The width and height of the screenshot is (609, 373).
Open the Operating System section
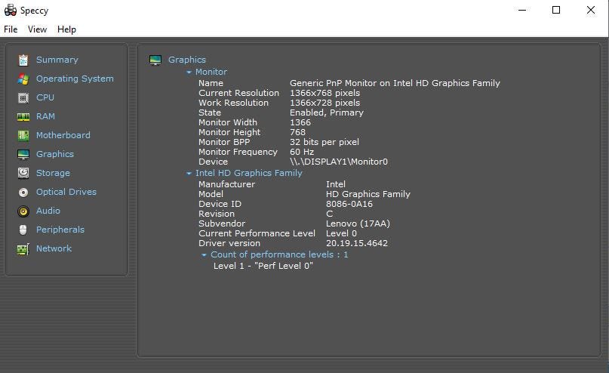tap(75, 79)
